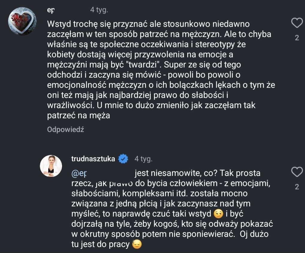View likes count under first comment's heart
The width and height of the screenshot is (305, 253).
point(297,38)
